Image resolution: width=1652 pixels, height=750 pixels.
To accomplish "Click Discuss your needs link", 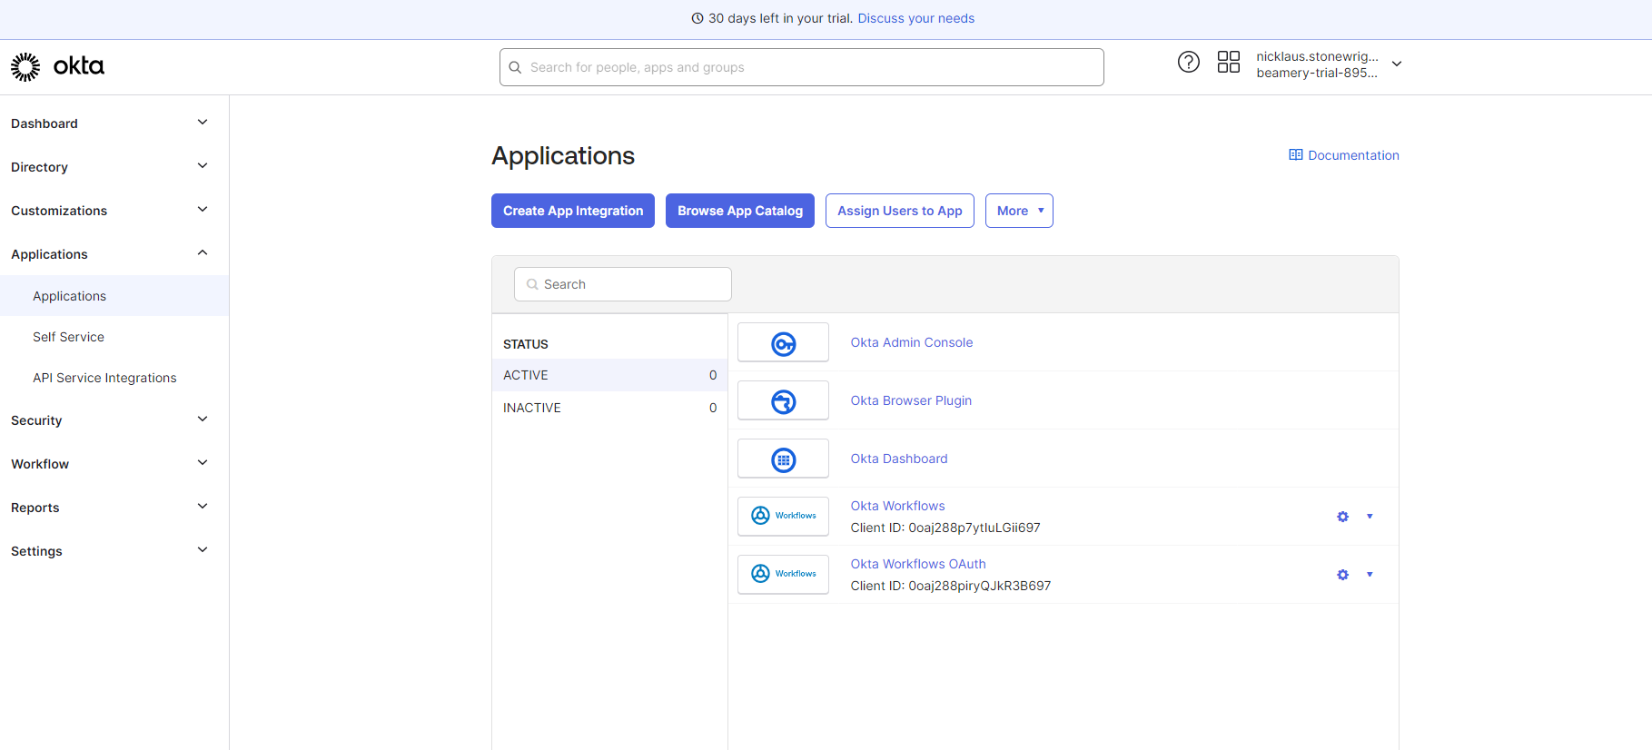I will (915, 18).
